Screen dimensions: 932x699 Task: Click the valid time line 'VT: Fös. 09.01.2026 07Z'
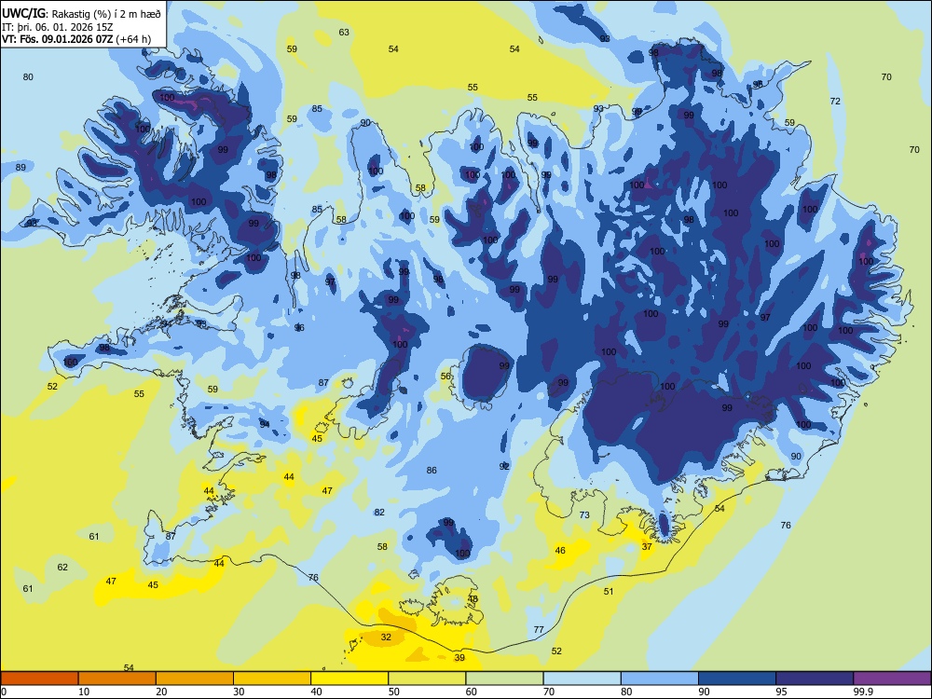(x=60, y=39)
